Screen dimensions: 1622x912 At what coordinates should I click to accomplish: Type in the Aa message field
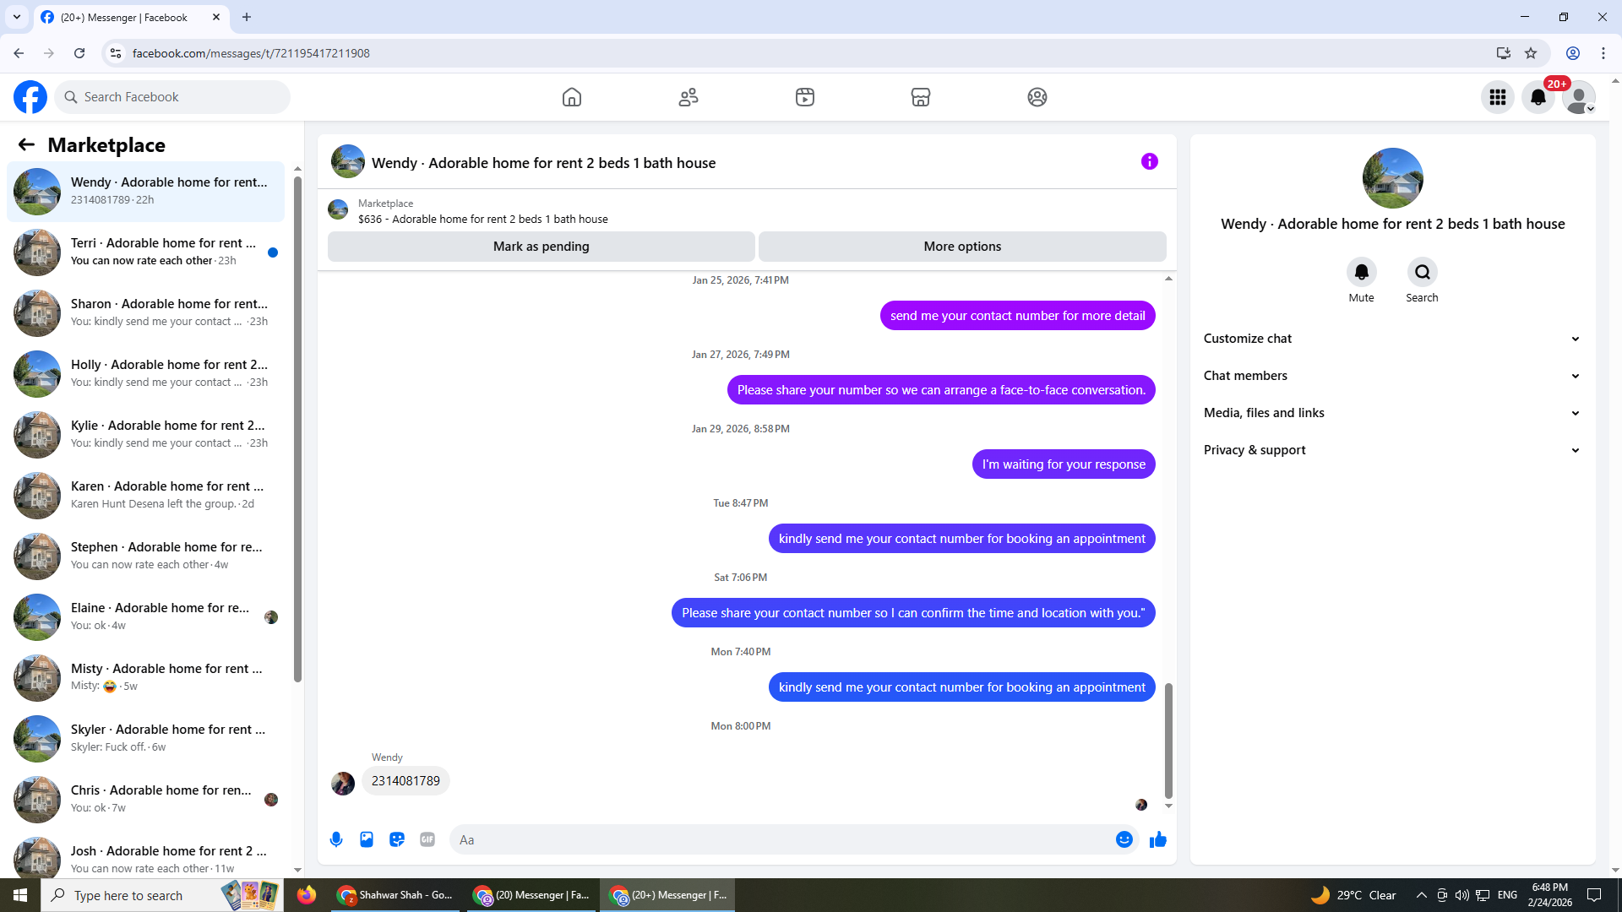777,839
